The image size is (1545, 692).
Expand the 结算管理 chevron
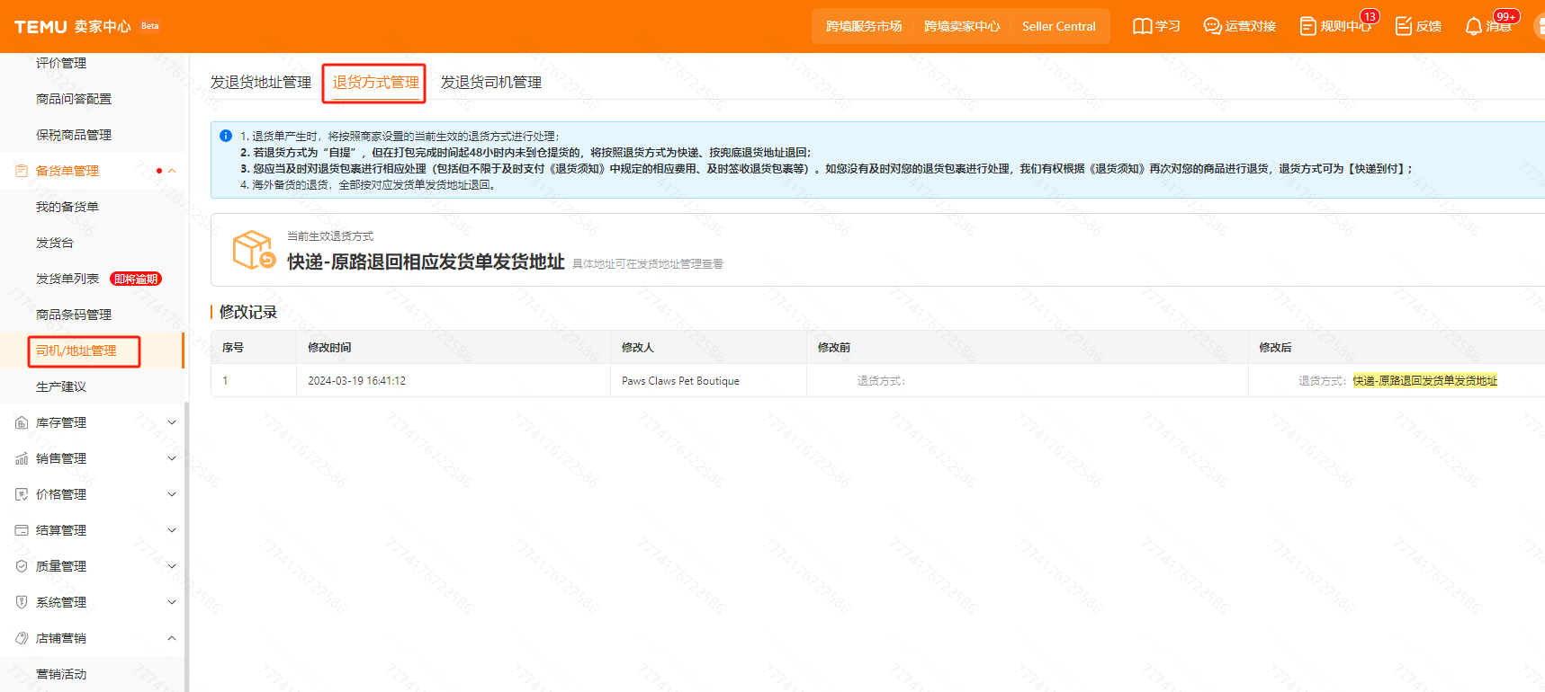pyautogui.click(x=172, y=530)
